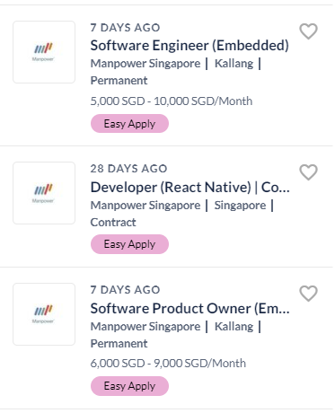Easy Apply to Software Engineer (Embedded)
This screenshot has height=413, width=335.
tap(129, 124)
